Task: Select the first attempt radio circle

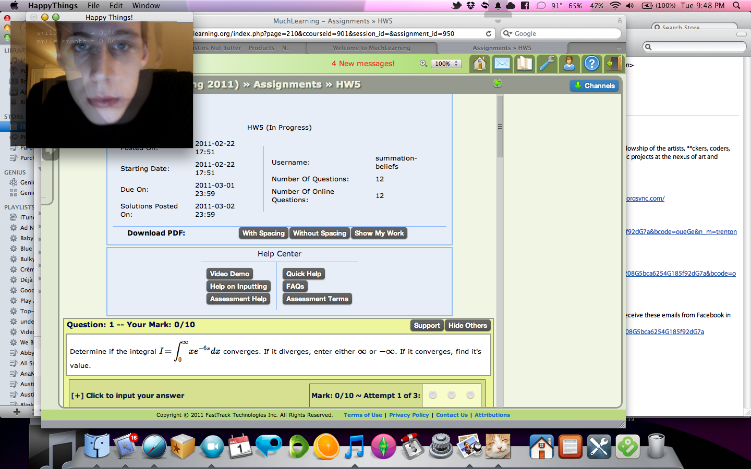Action: (433, 395)
